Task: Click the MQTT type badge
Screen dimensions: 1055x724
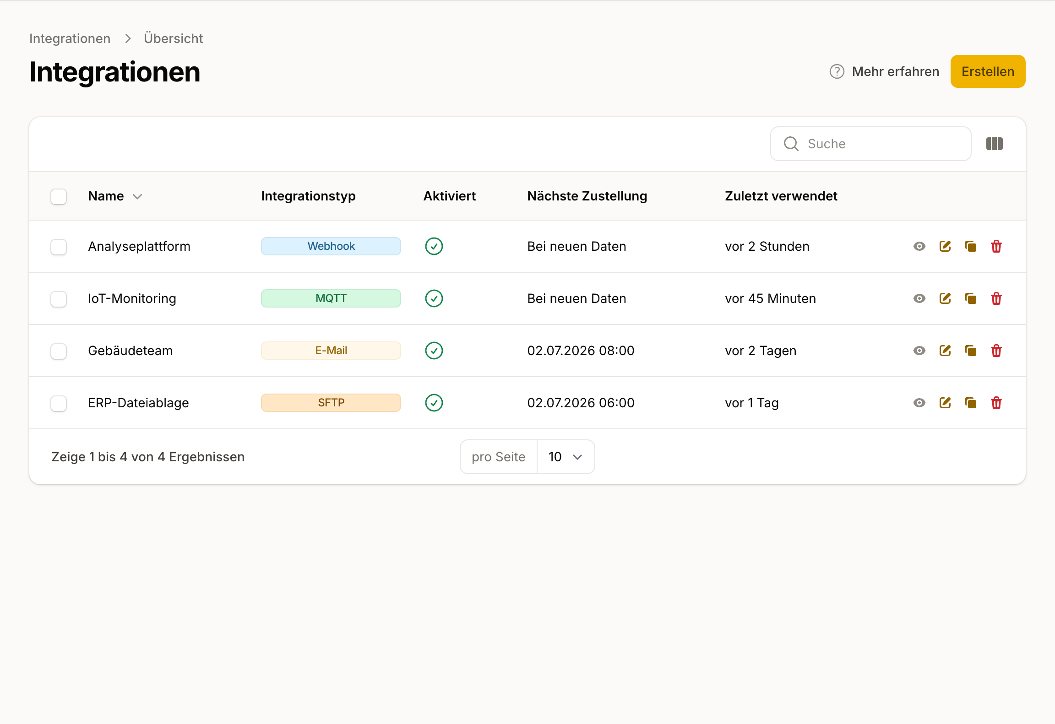Action: coord(331,298)
